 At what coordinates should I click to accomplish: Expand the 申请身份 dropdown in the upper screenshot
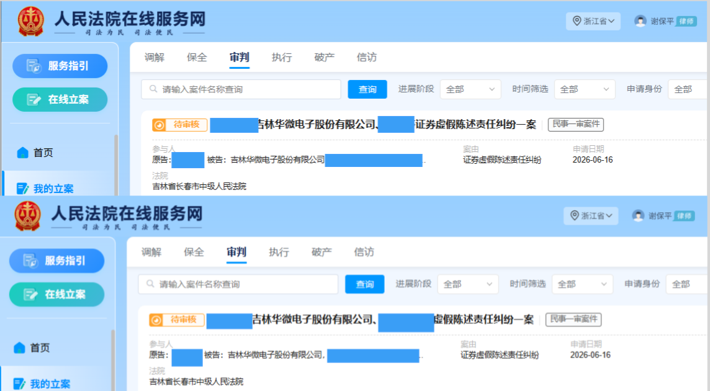(688, 89)
